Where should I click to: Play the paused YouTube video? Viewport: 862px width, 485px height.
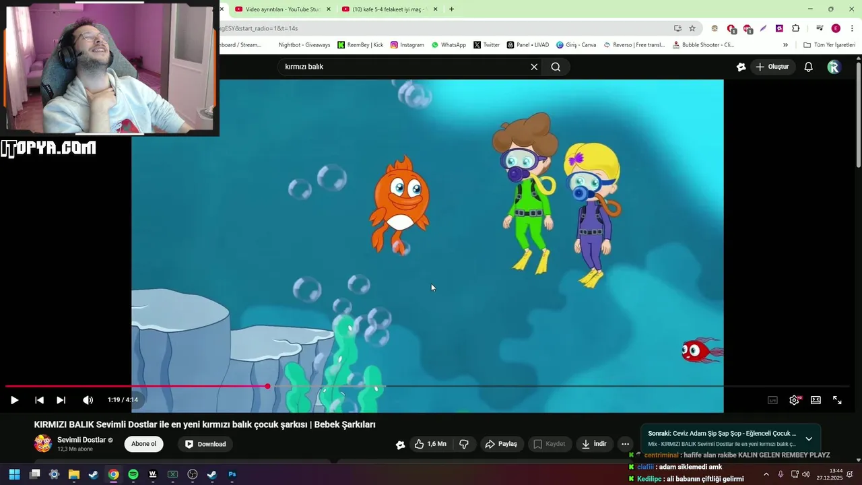click(14, 400)
